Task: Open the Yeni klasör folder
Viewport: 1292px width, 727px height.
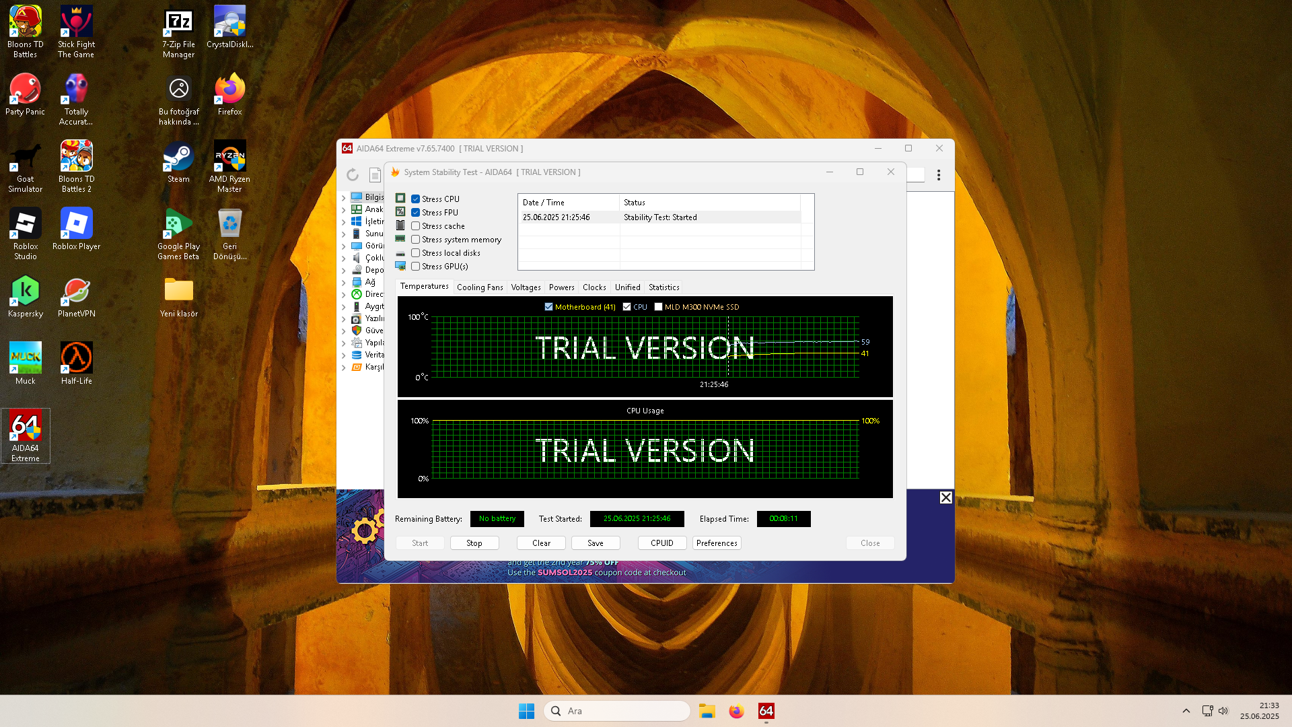Action: 178,296
